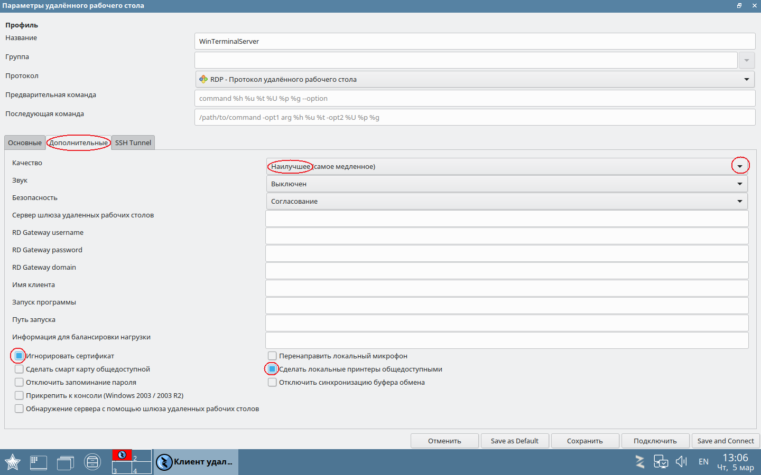
Task: Open network connections tray icon
Action: 661,462
